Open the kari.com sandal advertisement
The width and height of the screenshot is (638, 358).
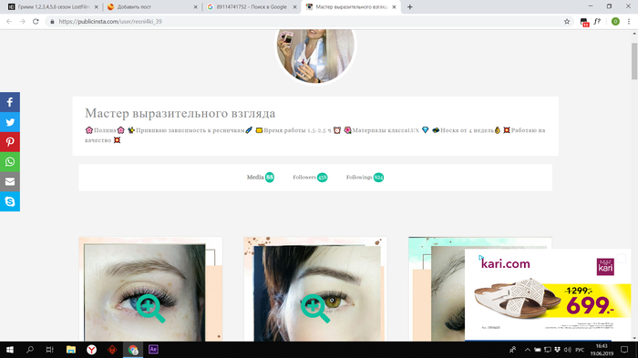(x=548, y=295)
